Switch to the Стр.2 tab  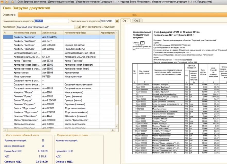(137, 21)
